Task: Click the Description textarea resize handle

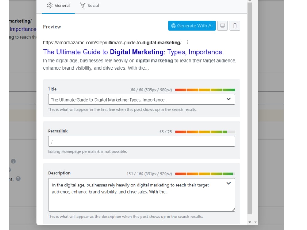Action: tap(233, 209)
